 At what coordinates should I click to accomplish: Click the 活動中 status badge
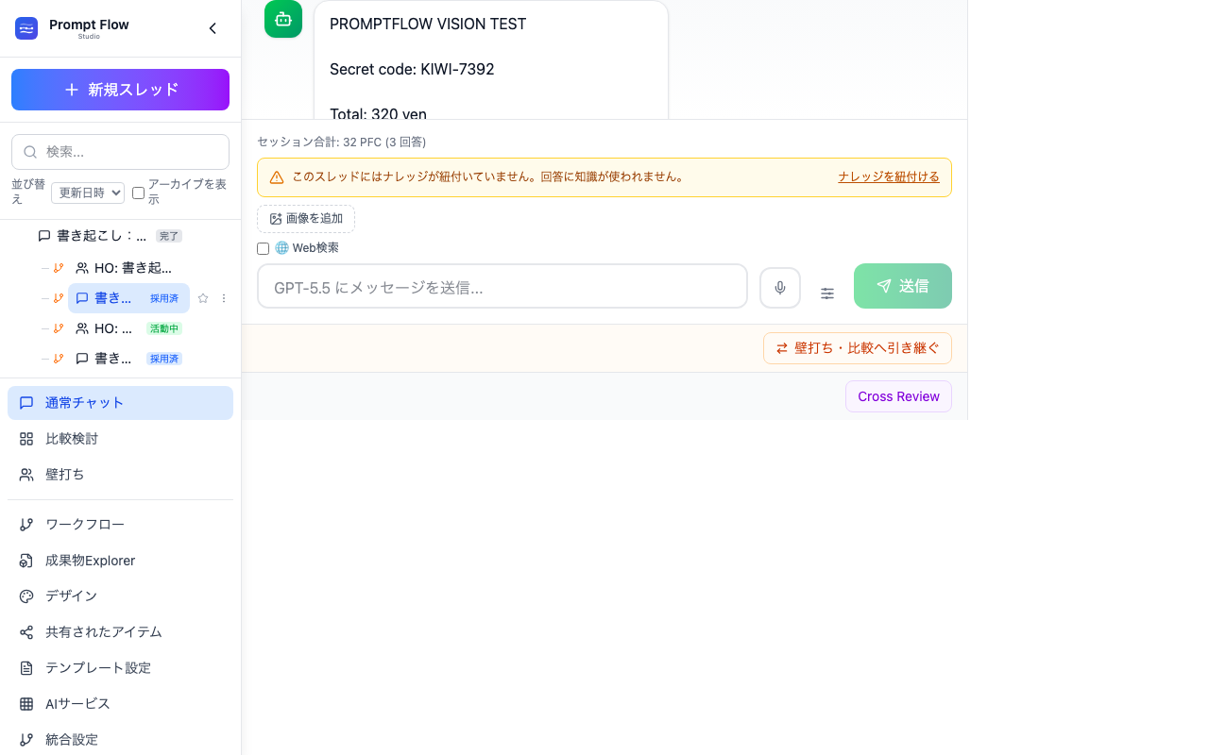(x=164, y=328)
